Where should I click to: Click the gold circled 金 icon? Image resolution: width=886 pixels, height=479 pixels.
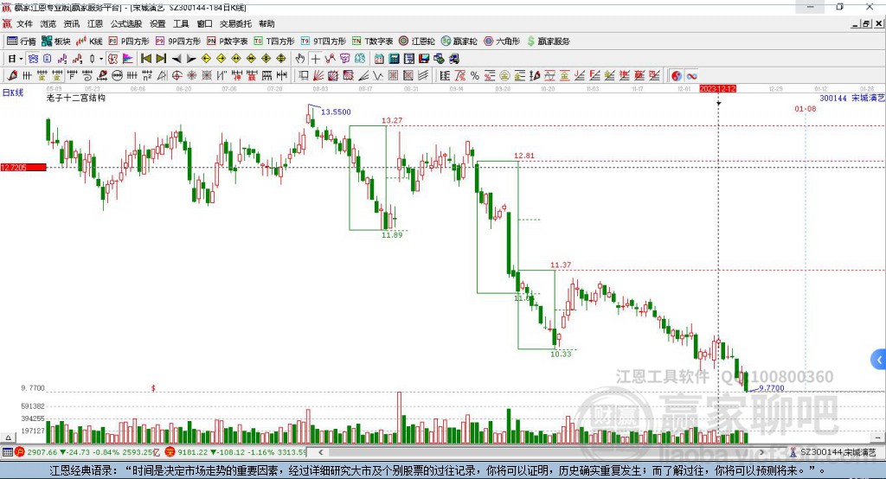504,76
